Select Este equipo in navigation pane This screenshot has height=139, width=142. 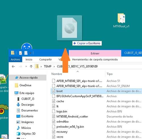click(x=27, y=93)
